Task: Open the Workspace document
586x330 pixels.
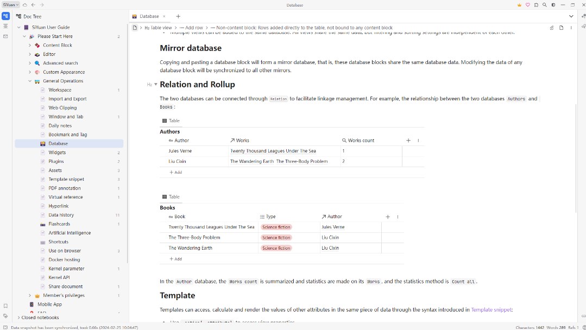Action: (x=60, y=90)
